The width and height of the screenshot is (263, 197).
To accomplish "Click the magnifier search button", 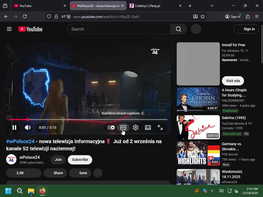I will pos(179,29).
